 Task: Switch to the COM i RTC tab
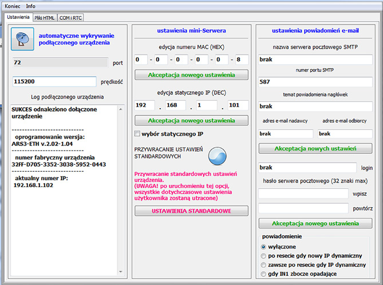coord(70,18)
